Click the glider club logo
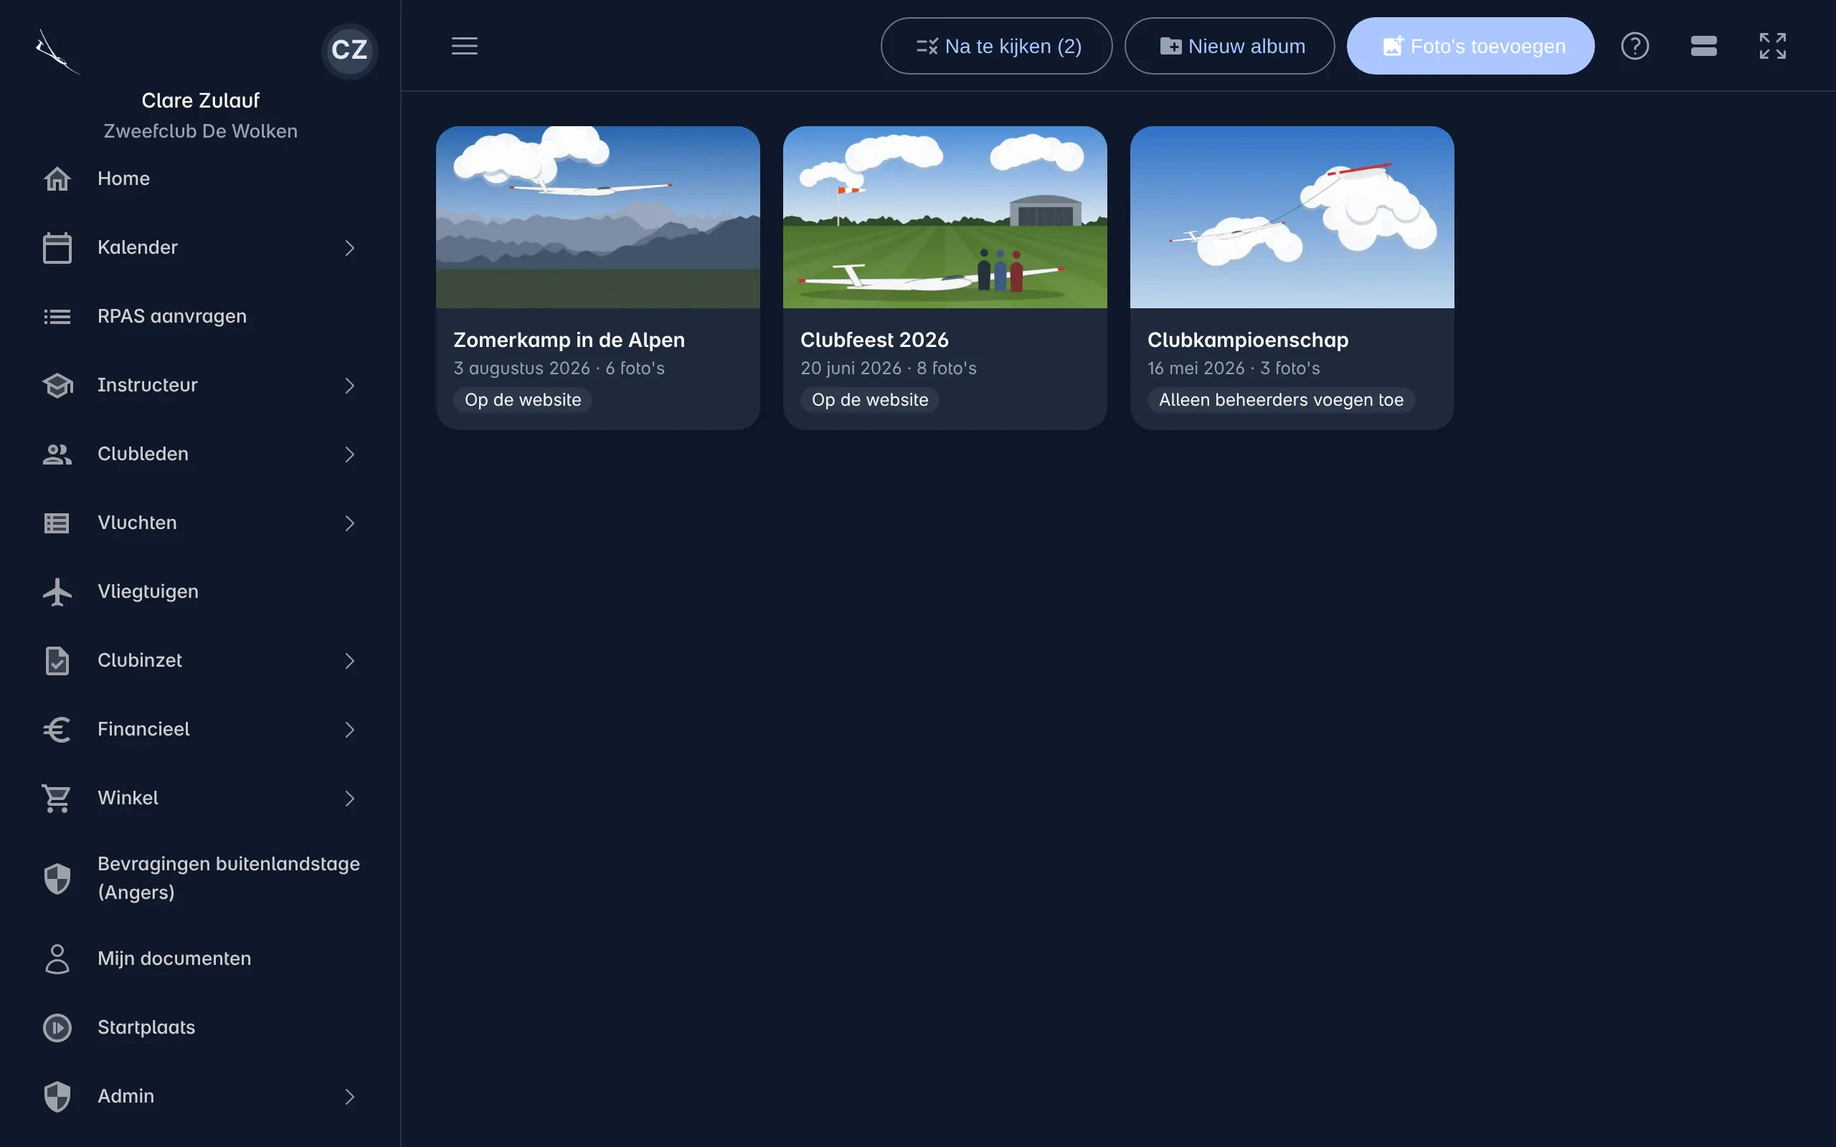This screenshot has height=1147, width=1836. (57, 52)
